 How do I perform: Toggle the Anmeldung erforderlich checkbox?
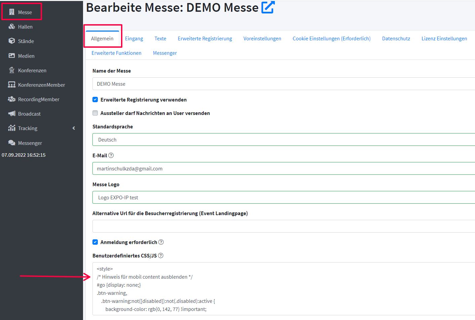[95, 242]
